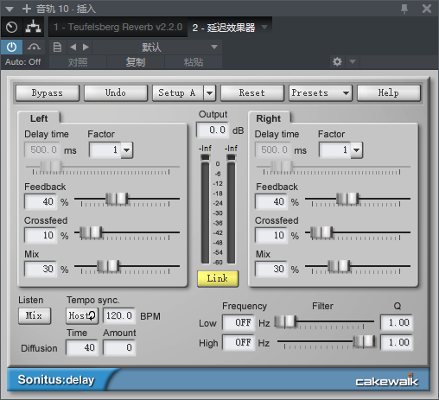This screenshot has height=400, width=439.
Task: Click the clock compensation icon
Action: click(x=11, y=28)
